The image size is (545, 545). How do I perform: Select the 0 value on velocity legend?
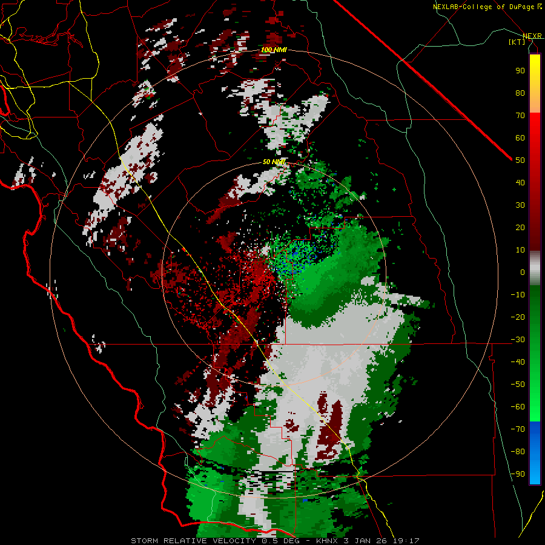[x=523, y=272]
